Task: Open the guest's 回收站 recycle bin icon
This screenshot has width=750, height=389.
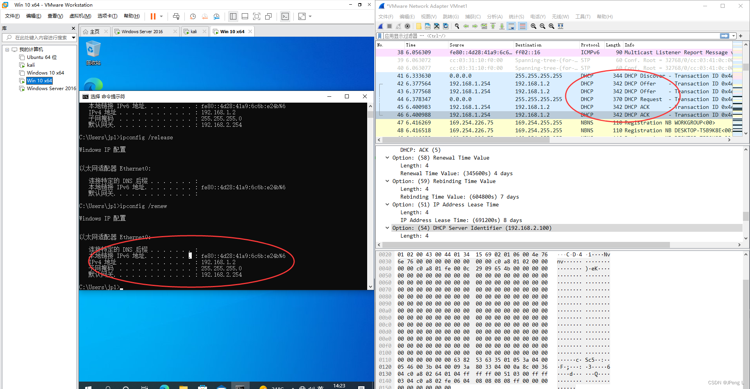Action: coord(93,53)
